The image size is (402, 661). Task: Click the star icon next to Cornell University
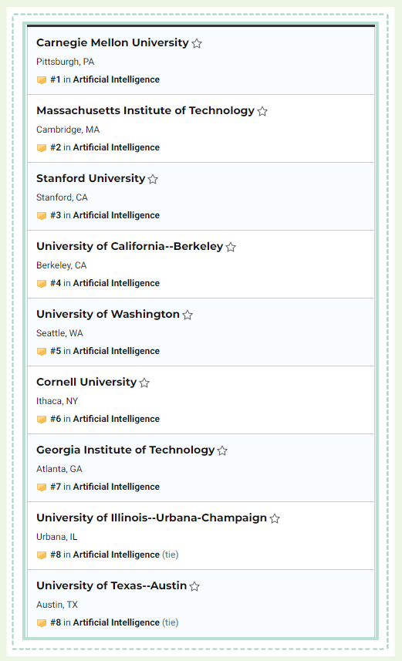(x=144, y=383)
